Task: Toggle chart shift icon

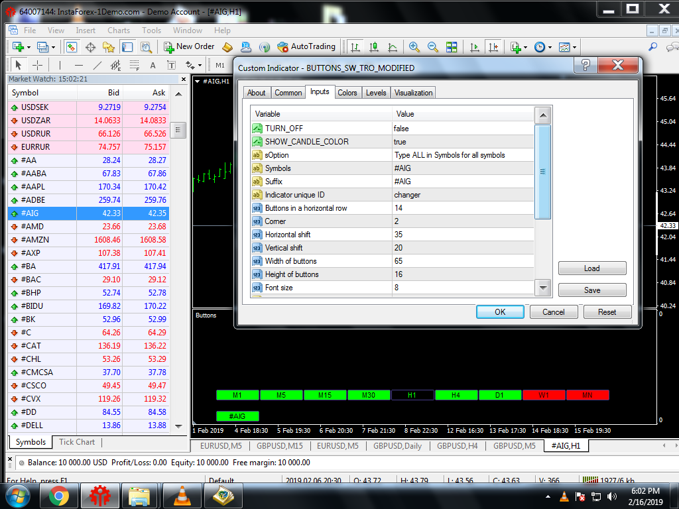Action: tap(493, 47)
